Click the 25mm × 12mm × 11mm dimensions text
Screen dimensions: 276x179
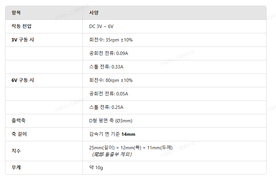(x=131, y=148)
